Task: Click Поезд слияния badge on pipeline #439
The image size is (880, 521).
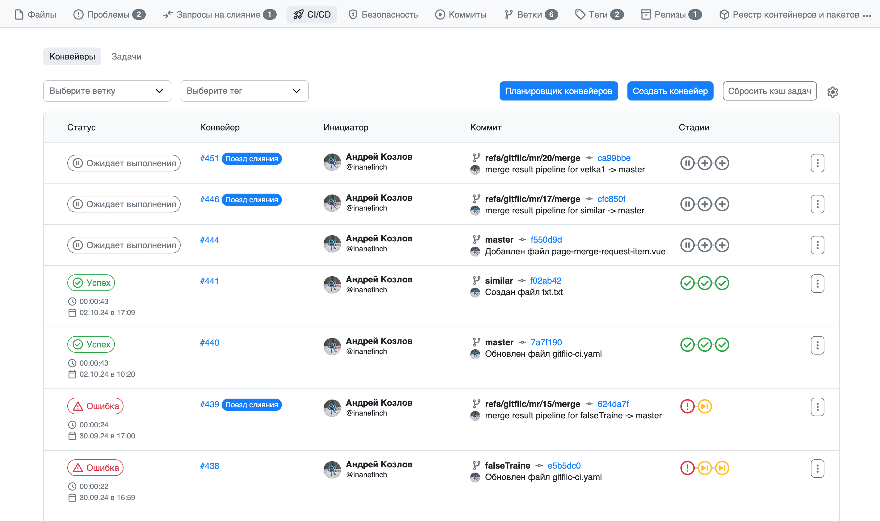Action: point(251,405)
